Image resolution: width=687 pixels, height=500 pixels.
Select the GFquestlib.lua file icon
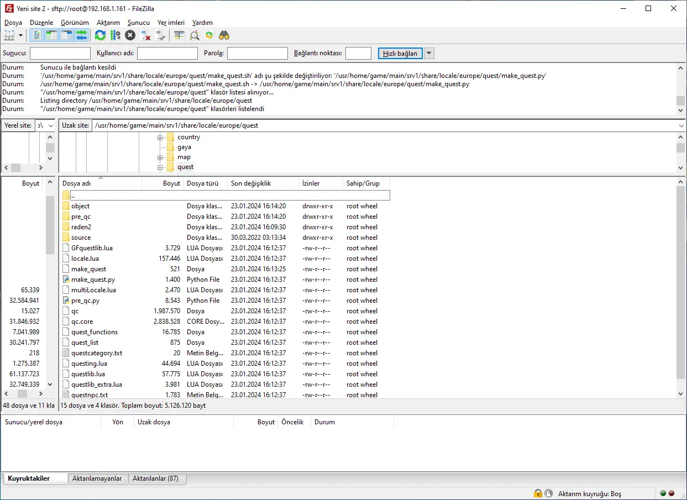tap(66, 248)
